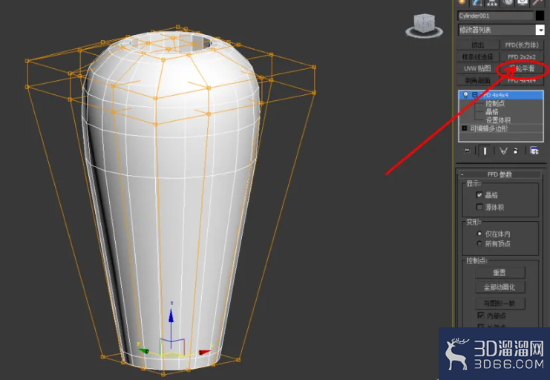Image resolution: width=550 pixels, height=380 pixels.
Task: Toggle the 源体积 display checkbox
Action: [479, 207]
